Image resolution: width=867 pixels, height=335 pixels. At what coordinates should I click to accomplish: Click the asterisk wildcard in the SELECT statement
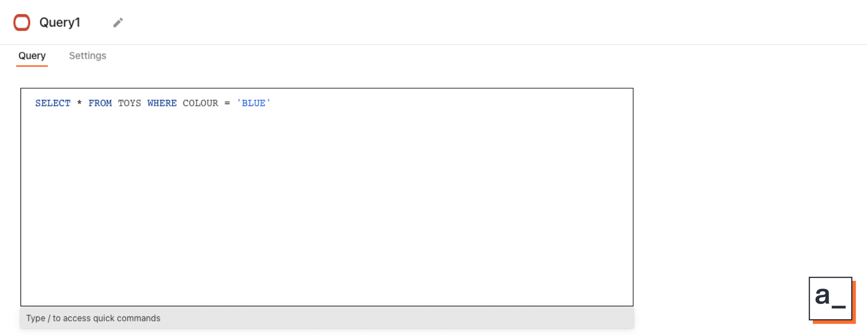pos(79,103)
